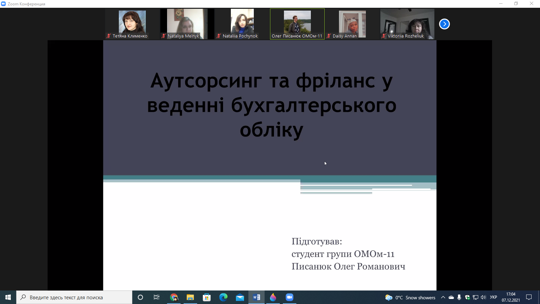Open the paint drop app icon
This screenshot has height=304, width=540.
pyautogui.click(x=273, y=297)
